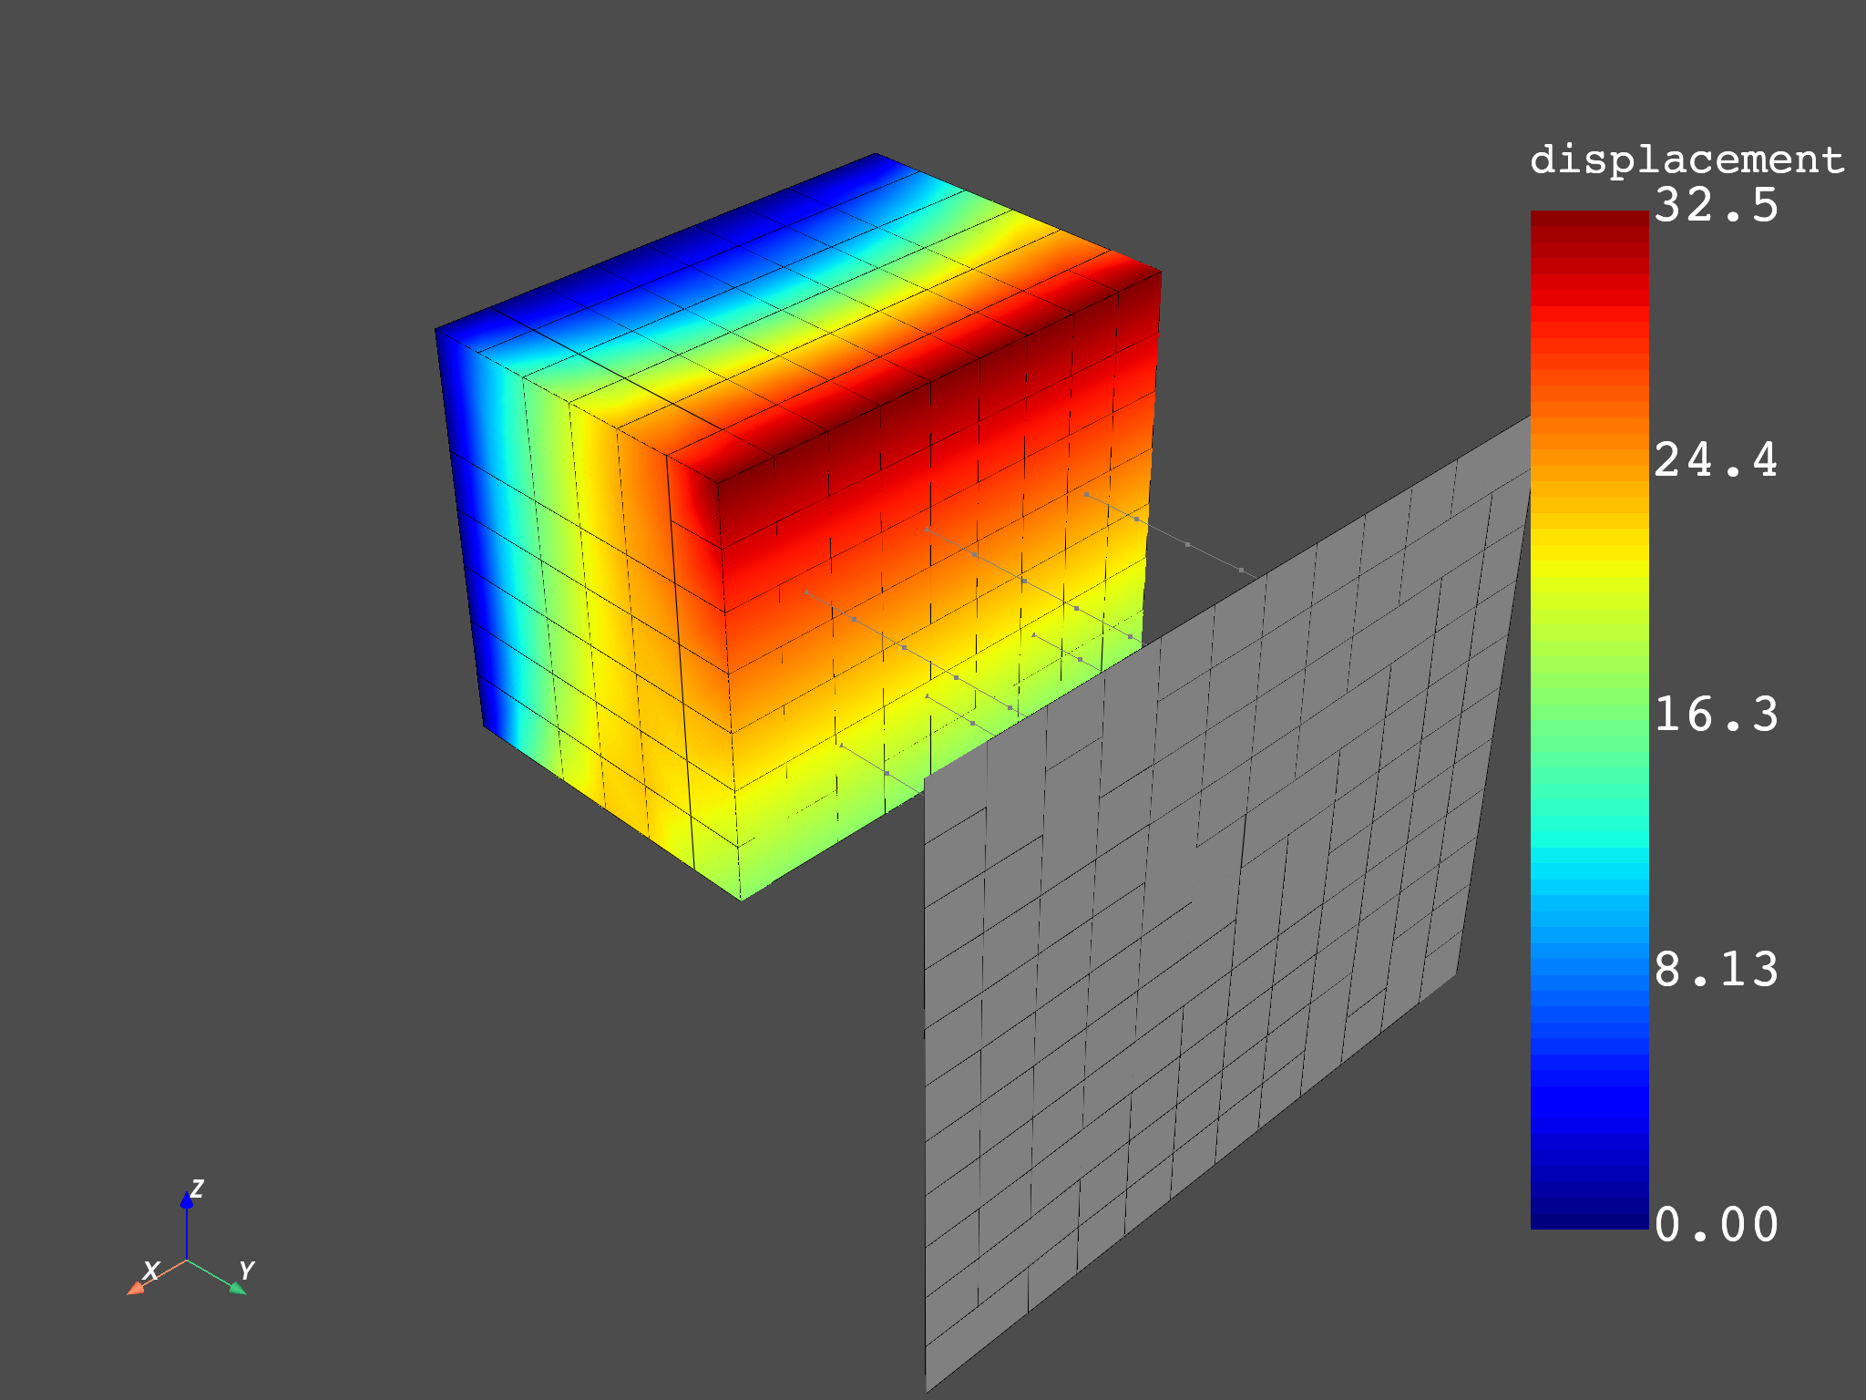Screen dimensions: 1866x1400
Task: Click the blue Z axis arrow
Action: click(x=187, y=1224)
